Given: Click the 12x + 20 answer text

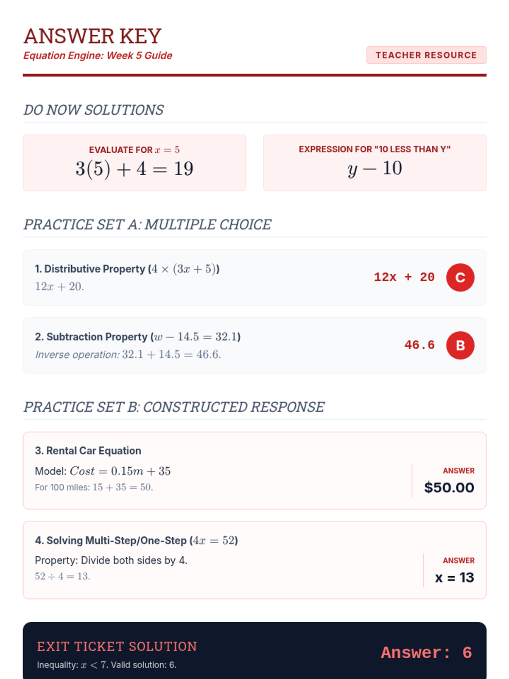Looking at the screenshot, I should (404, 277).
